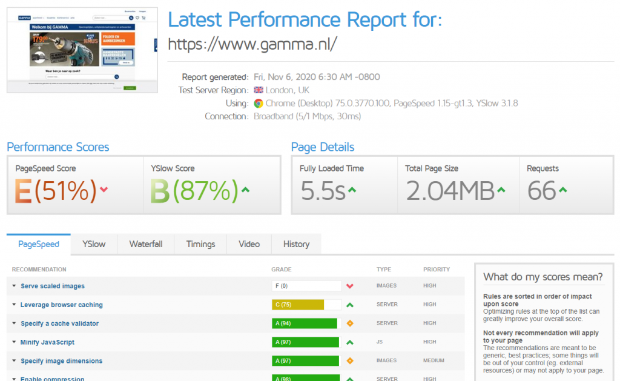Open the gamma.nl page screenshot thumbnail
The image size is (620, 381).
point(82,50)
